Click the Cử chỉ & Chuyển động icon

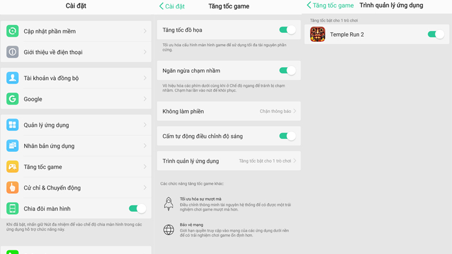click(x=12, y=187)
